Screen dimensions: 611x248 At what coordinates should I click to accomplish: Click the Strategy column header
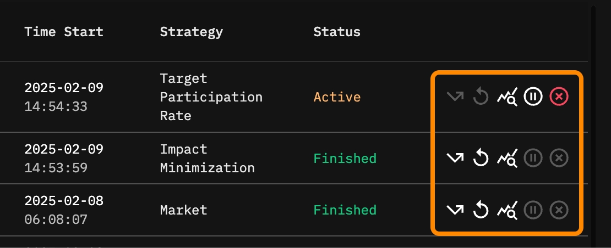pyautogui.click(x=191, y=32)
